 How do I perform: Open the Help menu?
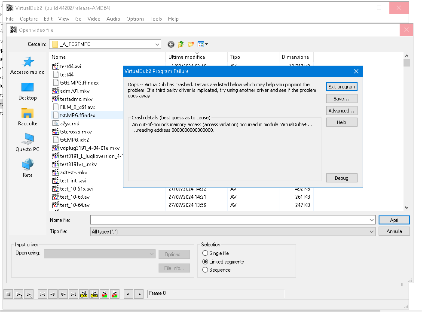173,19
